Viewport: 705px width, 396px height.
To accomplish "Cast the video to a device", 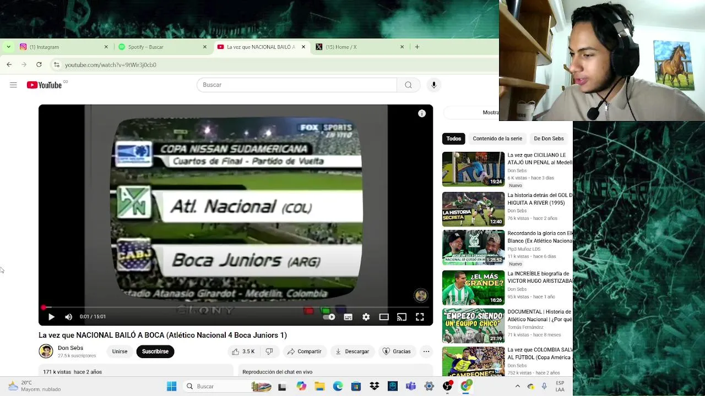I will (x=402, y=317).
